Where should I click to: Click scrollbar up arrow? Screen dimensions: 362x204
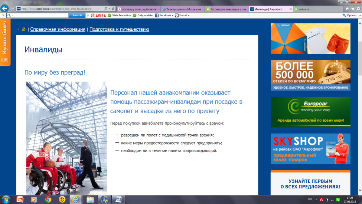[x=360, y=23]
